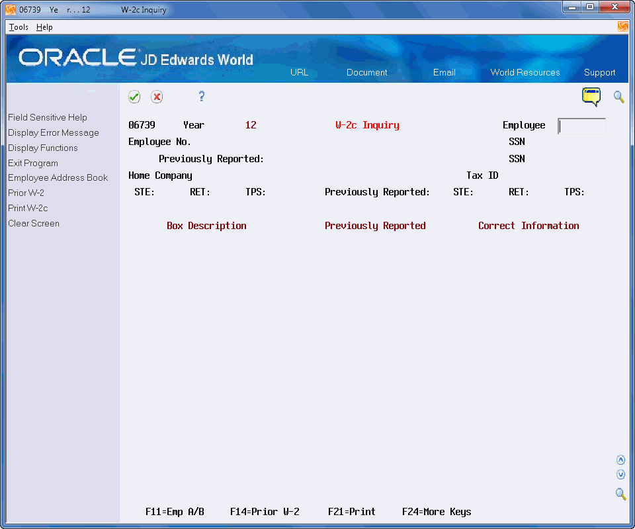
Task: Open the Employee Address Book
Action: [57, 177]
